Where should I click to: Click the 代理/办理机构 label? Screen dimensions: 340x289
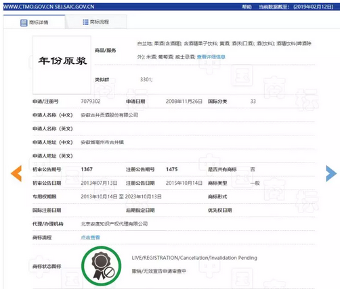[x=48, y=224]
